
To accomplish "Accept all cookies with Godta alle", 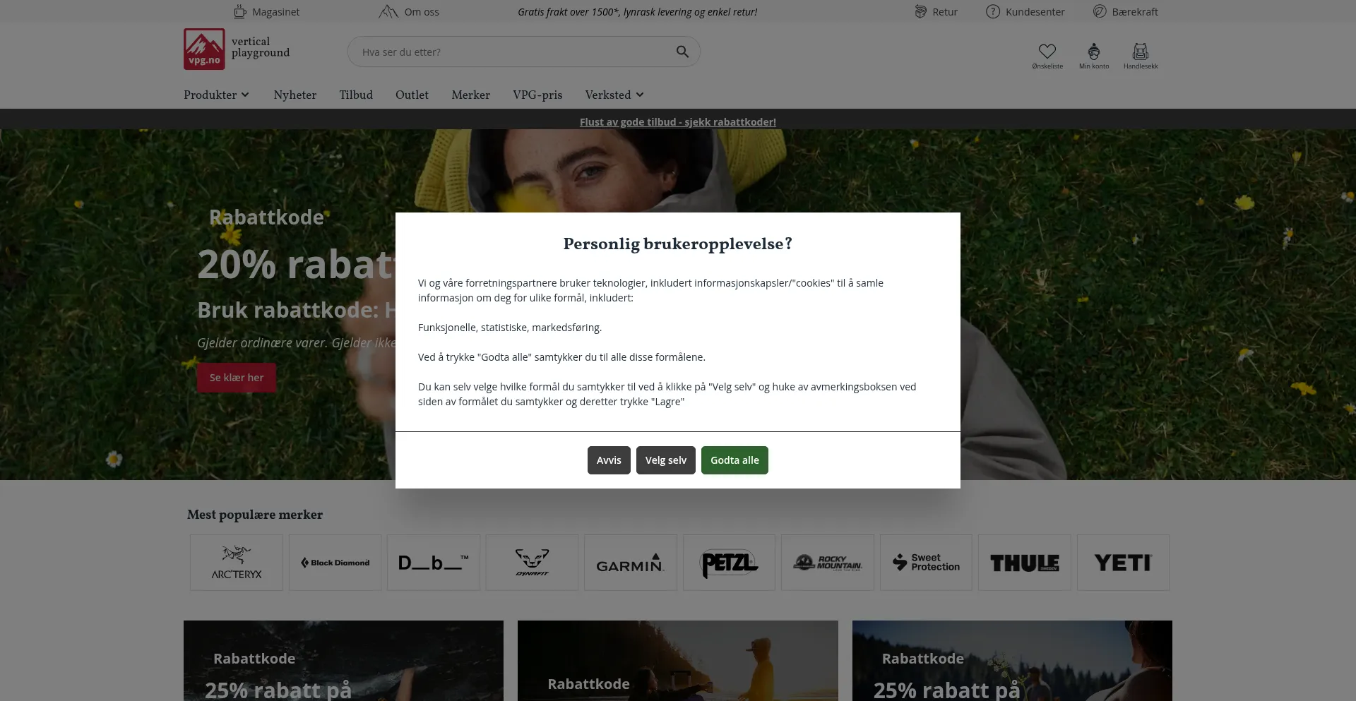I will (x=734, y=460).
